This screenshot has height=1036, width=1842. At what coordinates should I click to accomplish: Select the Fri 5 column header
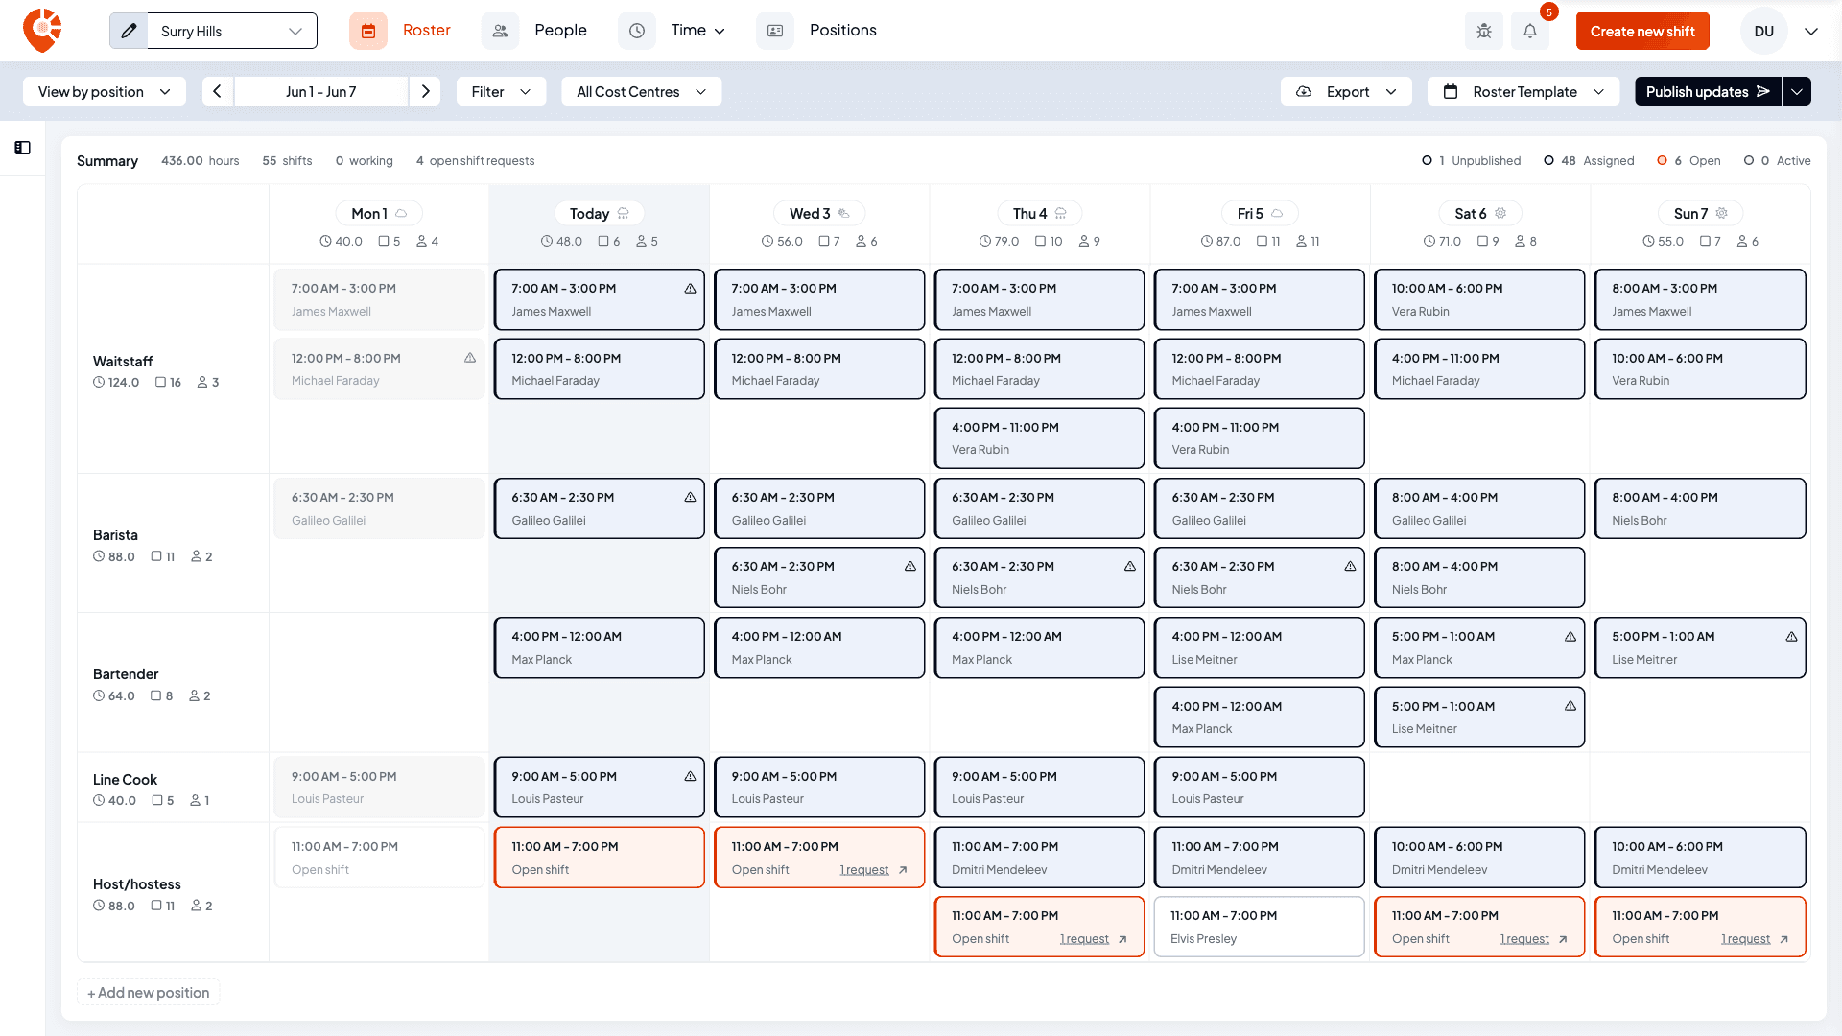1260,213
